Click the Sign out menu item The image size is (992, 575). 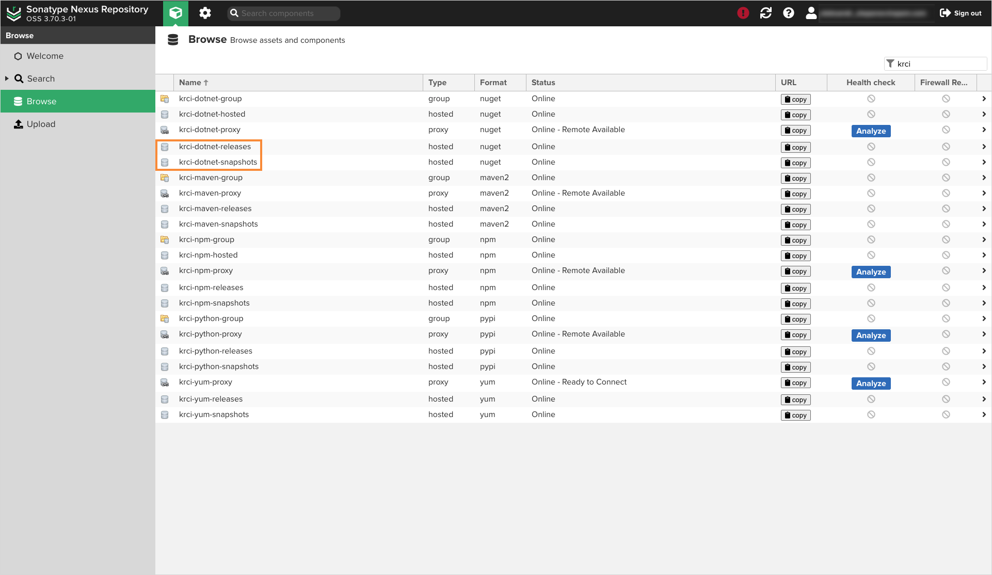(960, 13)
